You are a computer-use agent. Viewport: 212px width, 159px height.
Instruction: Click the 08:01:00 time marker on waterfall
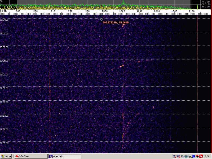pos(5,61)
